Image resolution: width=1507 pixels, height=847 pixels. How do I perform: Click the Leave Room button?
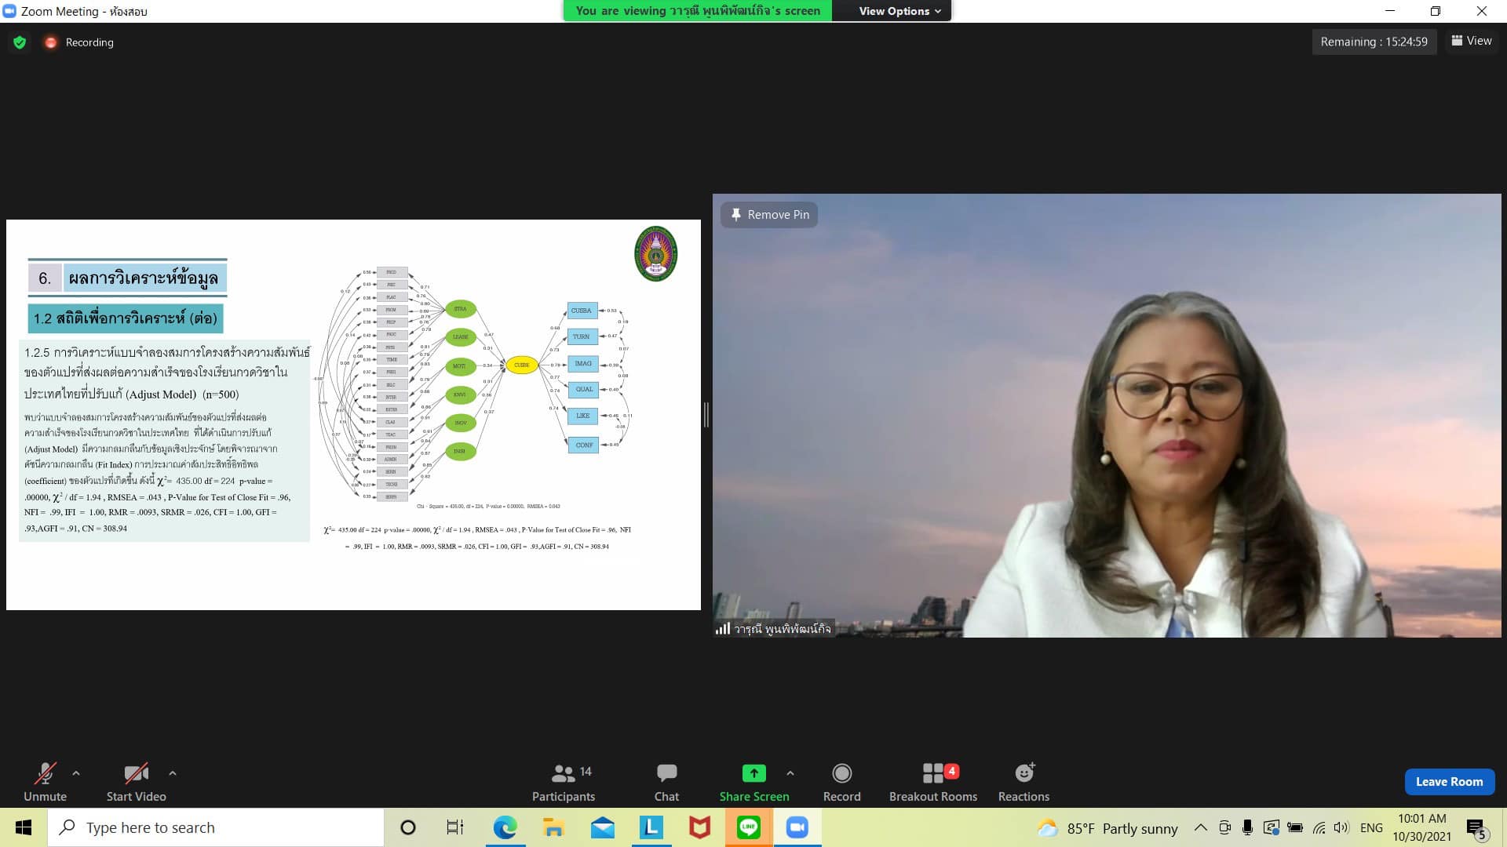pos(1449,782)
